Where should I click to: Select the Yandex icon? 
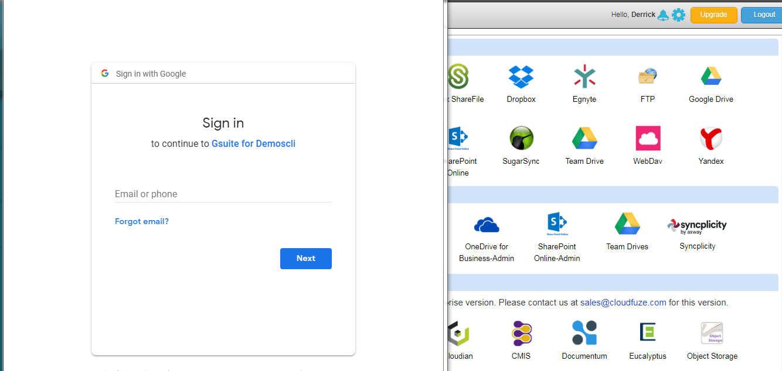tap(711, 138)
